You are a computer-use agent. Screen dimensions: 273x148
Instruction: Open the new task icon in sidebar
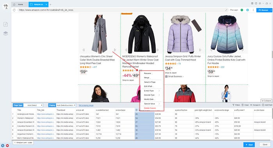5,24
